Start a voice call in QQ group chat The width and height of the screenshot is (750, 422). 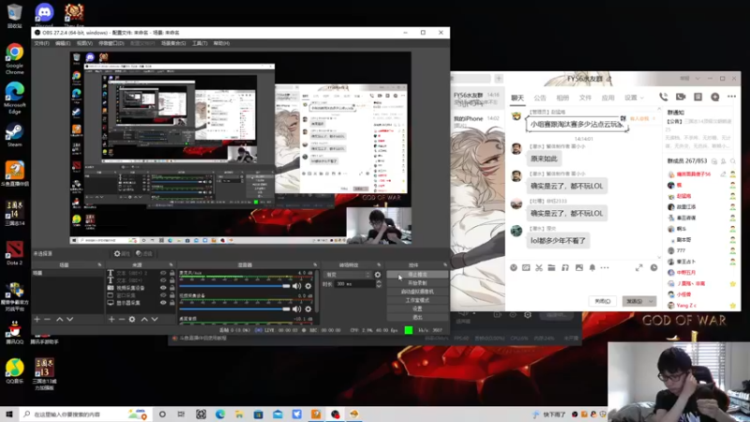(x=664, y=97)
